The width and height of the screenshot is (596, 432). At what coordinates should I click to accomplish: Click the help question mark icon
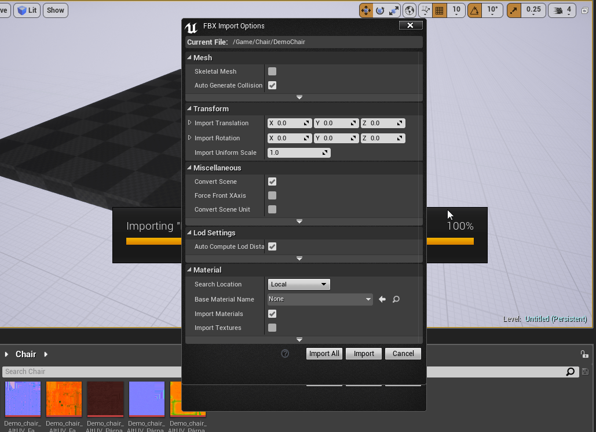(x=285, y=354)
